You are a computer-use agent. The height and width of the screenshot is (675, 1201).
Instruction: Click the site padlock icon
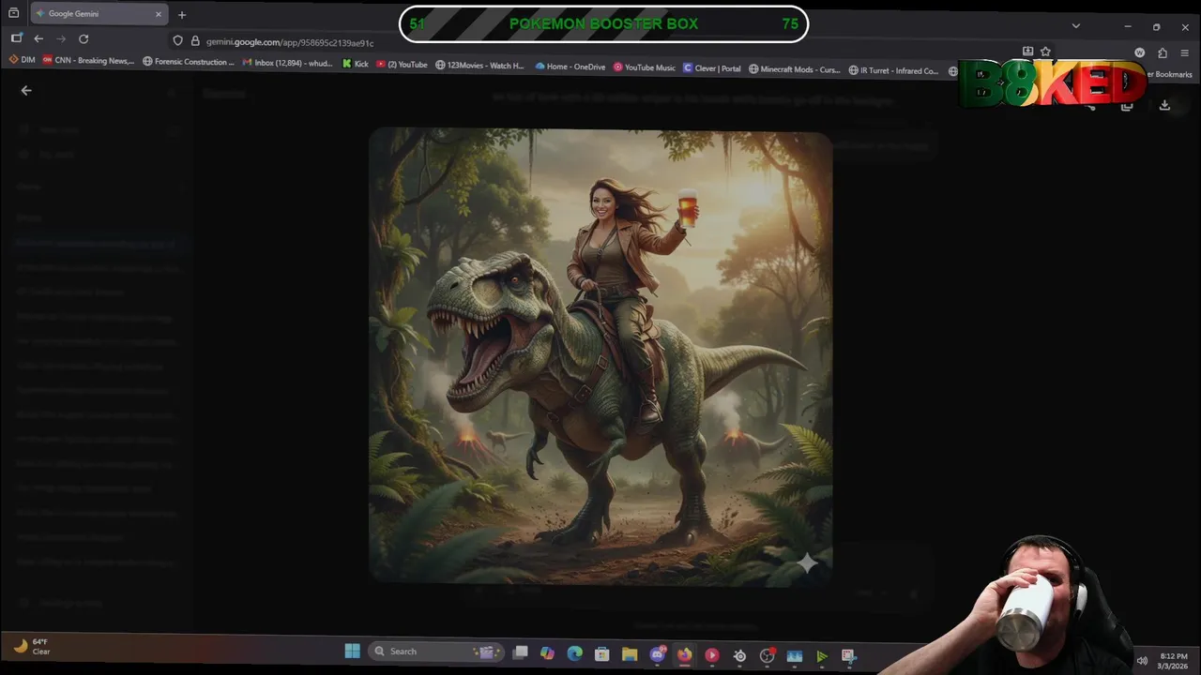(195, 40)
